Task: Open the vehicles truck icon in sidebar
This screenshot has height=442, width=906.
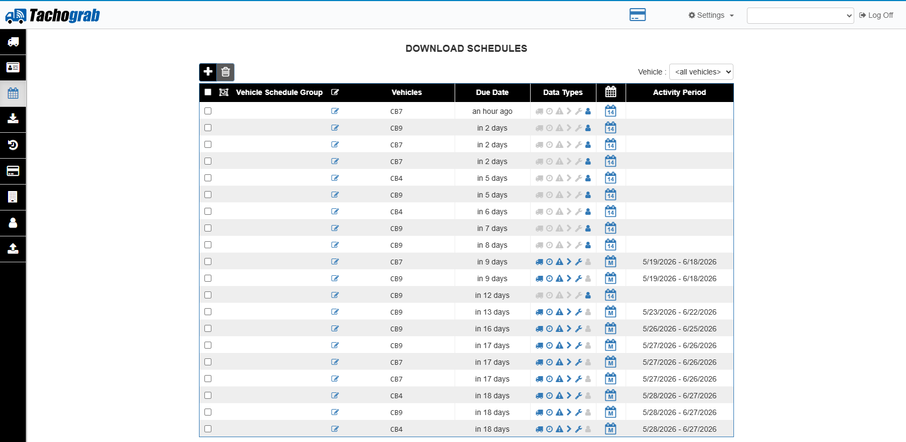Action: pos(13,42)
